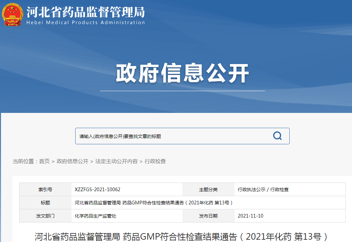This screenshot has height=242, width=352.
Task: Open the 政府信息公开 breadcrumb link
Action: coord(73,161)
